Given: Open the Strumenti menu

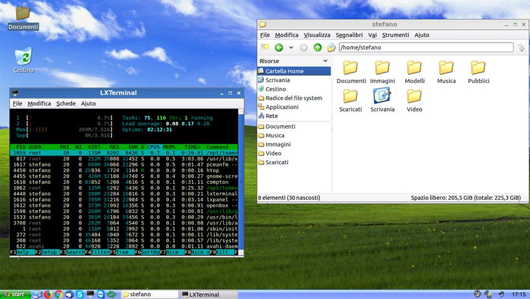Looking at the screenshot, I should pyautogui.click(x=395, y=35).
